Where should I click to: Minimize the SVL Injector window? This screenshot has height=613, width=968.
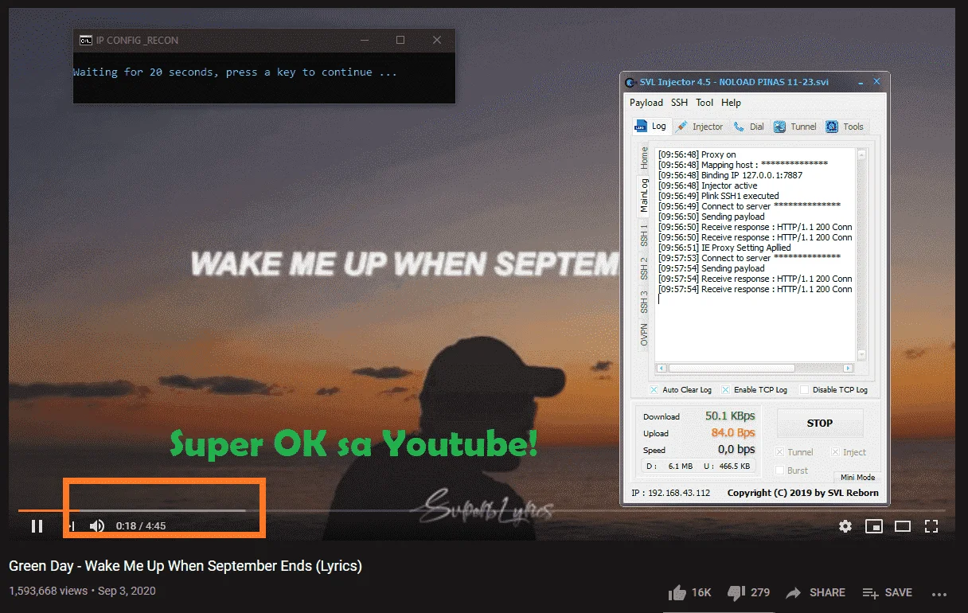(x=859, y=82)
